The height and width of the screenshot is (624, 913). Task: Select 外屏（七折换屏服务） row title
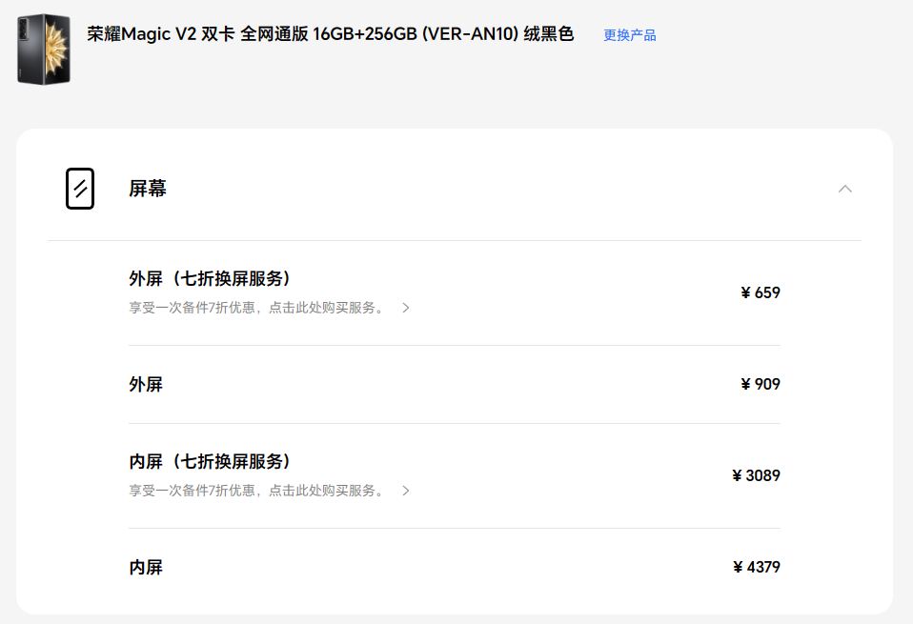click(210, 278)
